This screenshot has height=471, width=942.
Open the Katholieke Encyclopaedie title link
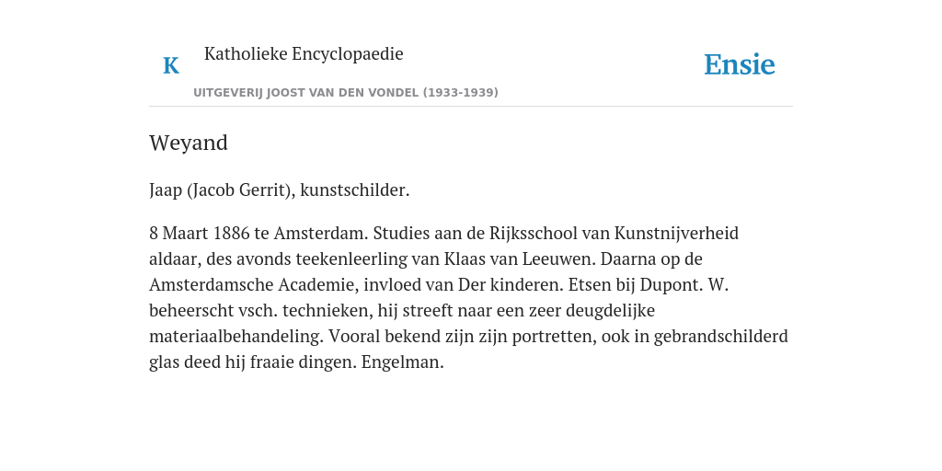click(304, 54)
